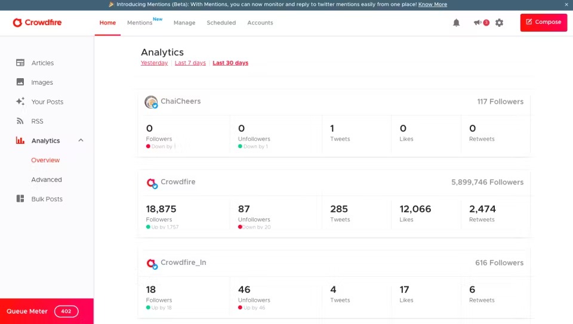Open Images in the sidebar
This screenshot has width=573, height=324.
[x=42, y=82]
